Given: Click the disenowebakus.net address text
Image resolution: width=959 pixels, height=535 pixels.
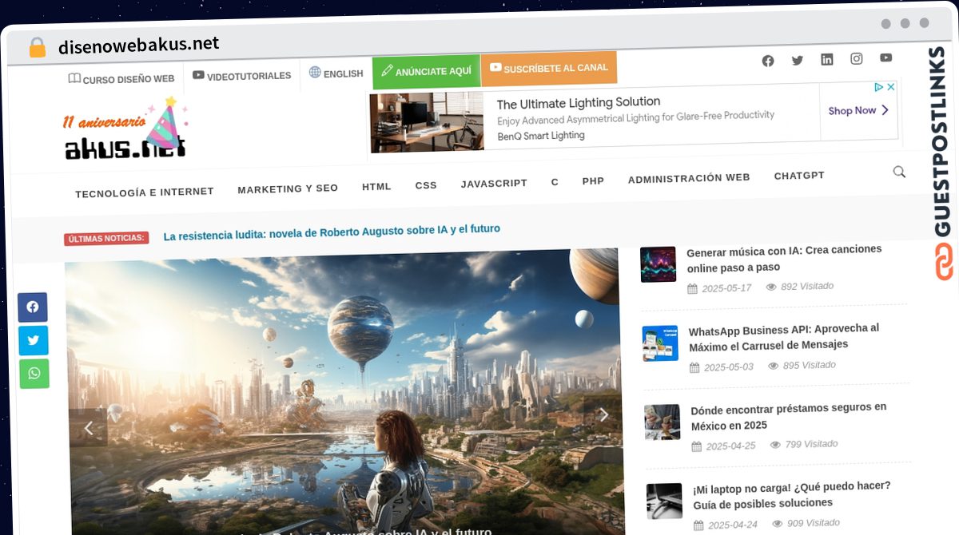Looking at the screenshot, I should [x=138, y=46].
